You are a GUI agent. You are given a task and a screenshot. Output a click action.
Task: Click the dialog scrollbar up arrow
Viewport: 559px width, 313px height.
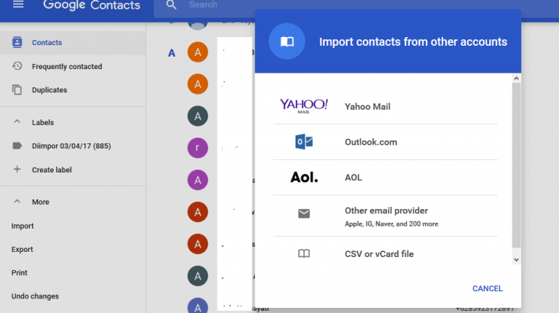[x=516, y=78]
